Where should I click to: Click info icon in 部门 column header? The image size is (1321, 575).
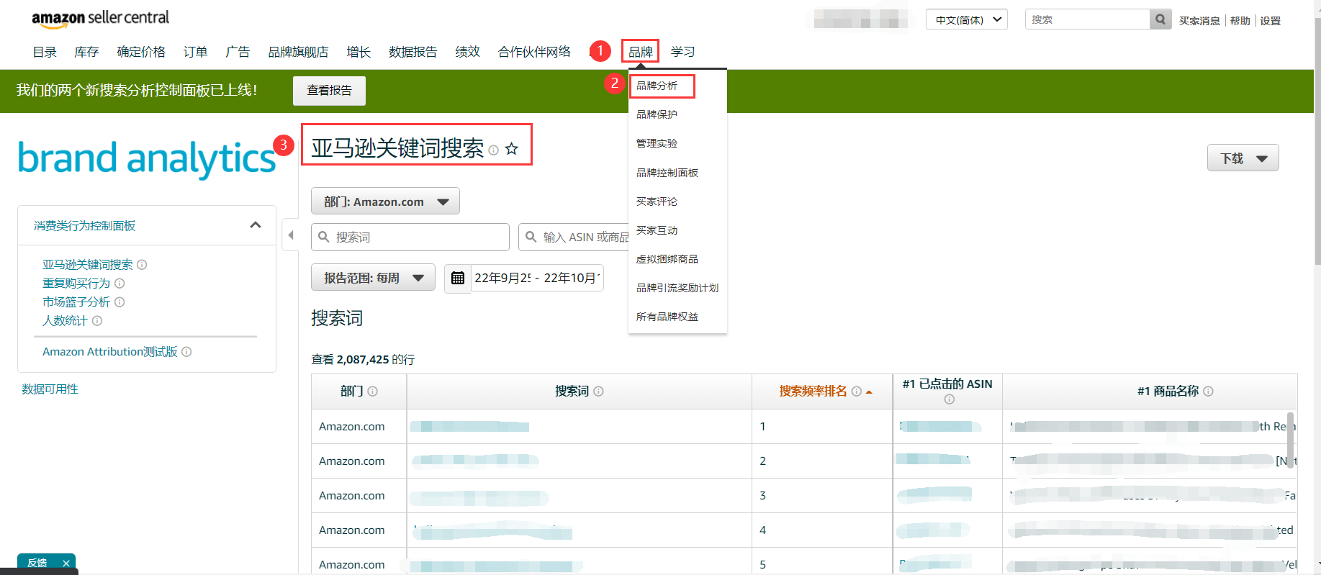pyautogui.click(x=373, y=391)
